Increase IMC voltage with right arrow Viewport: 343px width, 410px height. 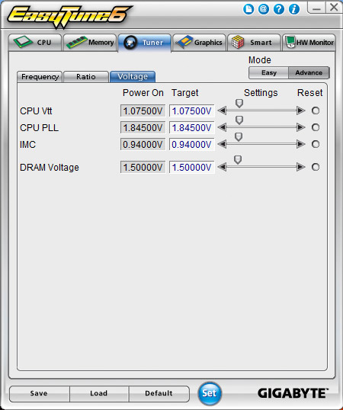tap(300, 144)
